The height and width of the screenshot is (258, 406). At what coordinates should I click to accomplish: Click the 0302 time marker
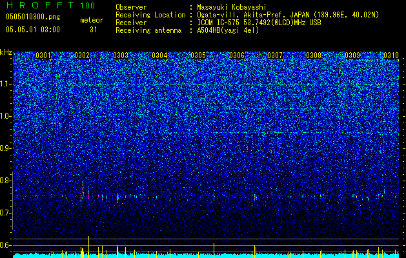pos(82,55)
